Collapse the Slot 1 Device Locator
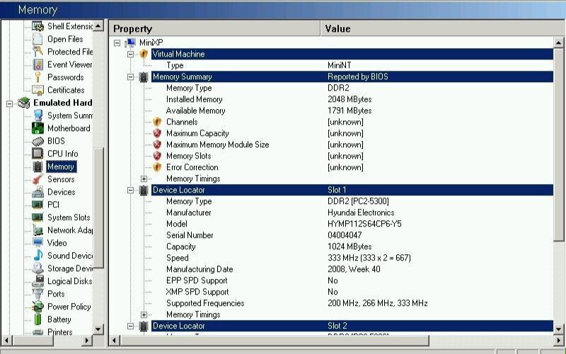The width and height of the screenshot is (566, 354). (130, 190)
